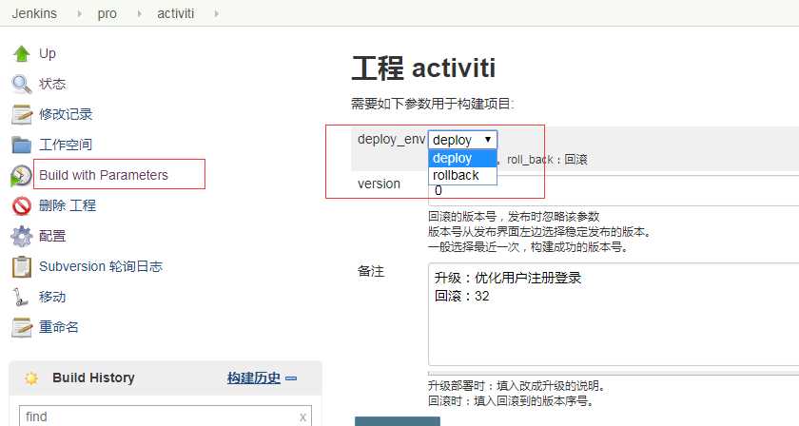Click the minus icon next to 构建历史
This screenshot has height=426, width=799.
click(x=291, y=378)
